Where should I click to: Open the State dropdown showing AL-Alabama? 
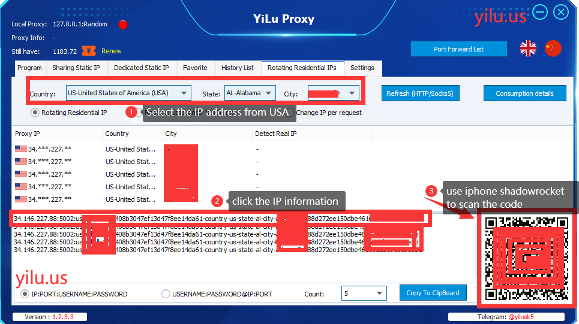pos(269,93)
